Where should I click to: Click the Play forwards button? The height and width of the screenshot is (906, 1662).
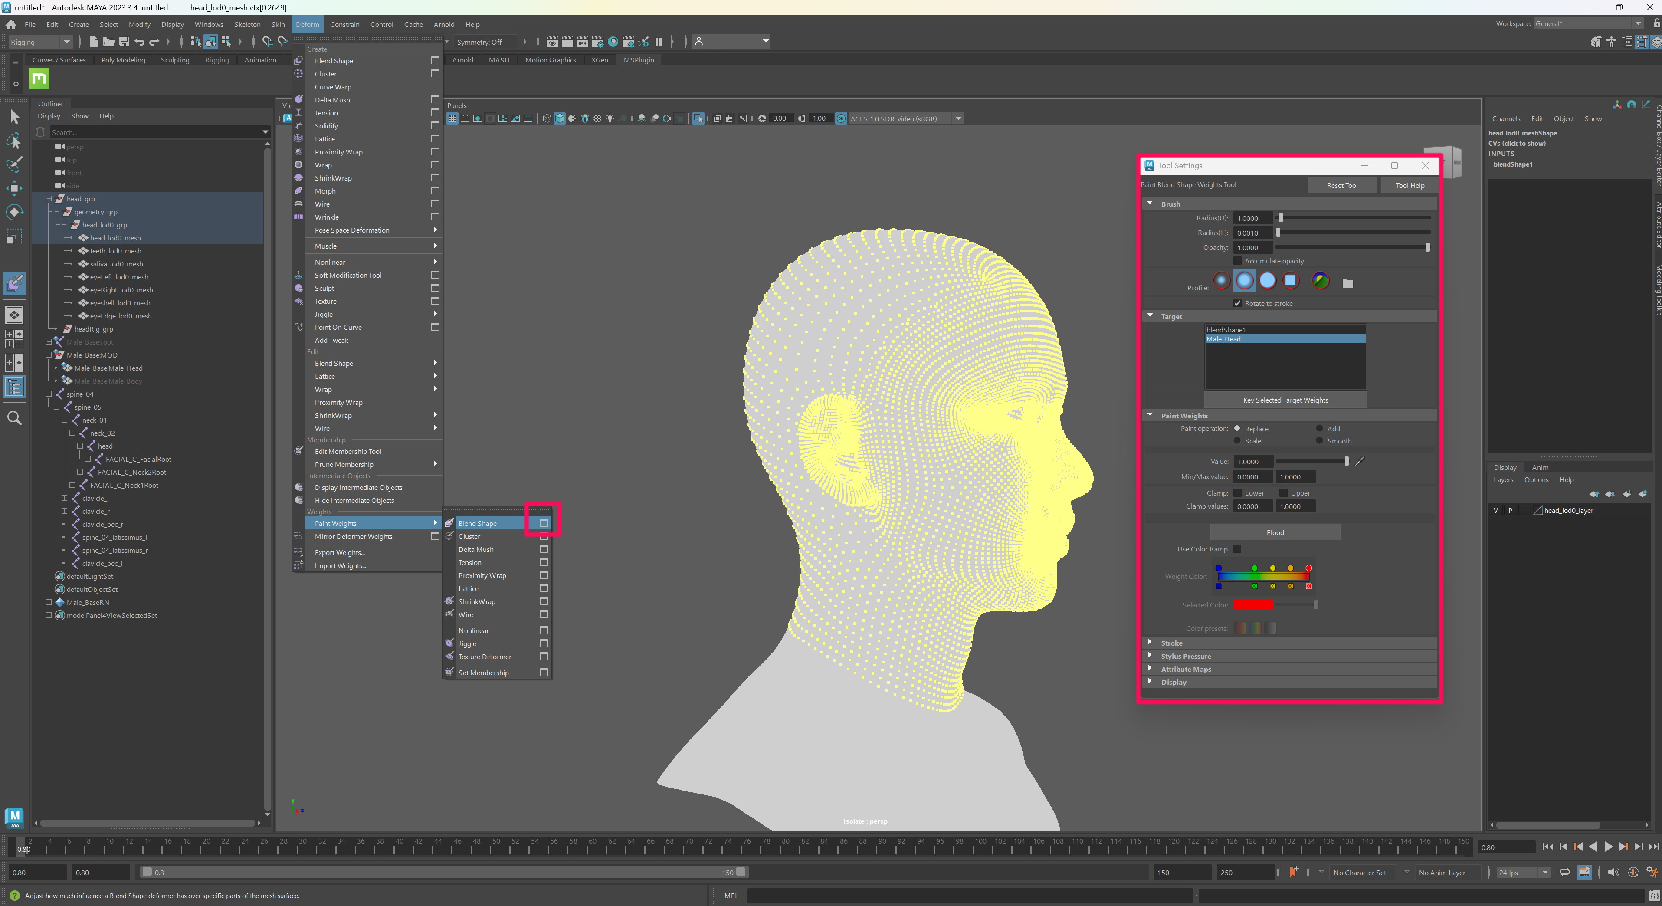click(1609, 847)
